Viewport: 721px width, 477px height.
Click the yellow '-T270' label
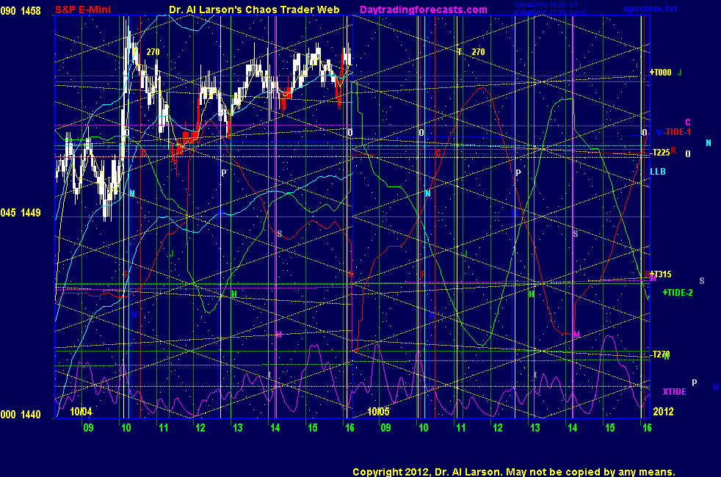click(x=661, y=354)
